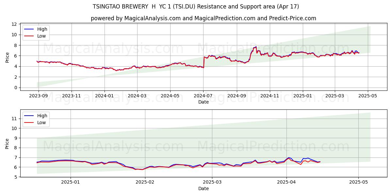This screenshot has width=392, height=196.
Task: Click the "0" price tick label
Action: 16,88
